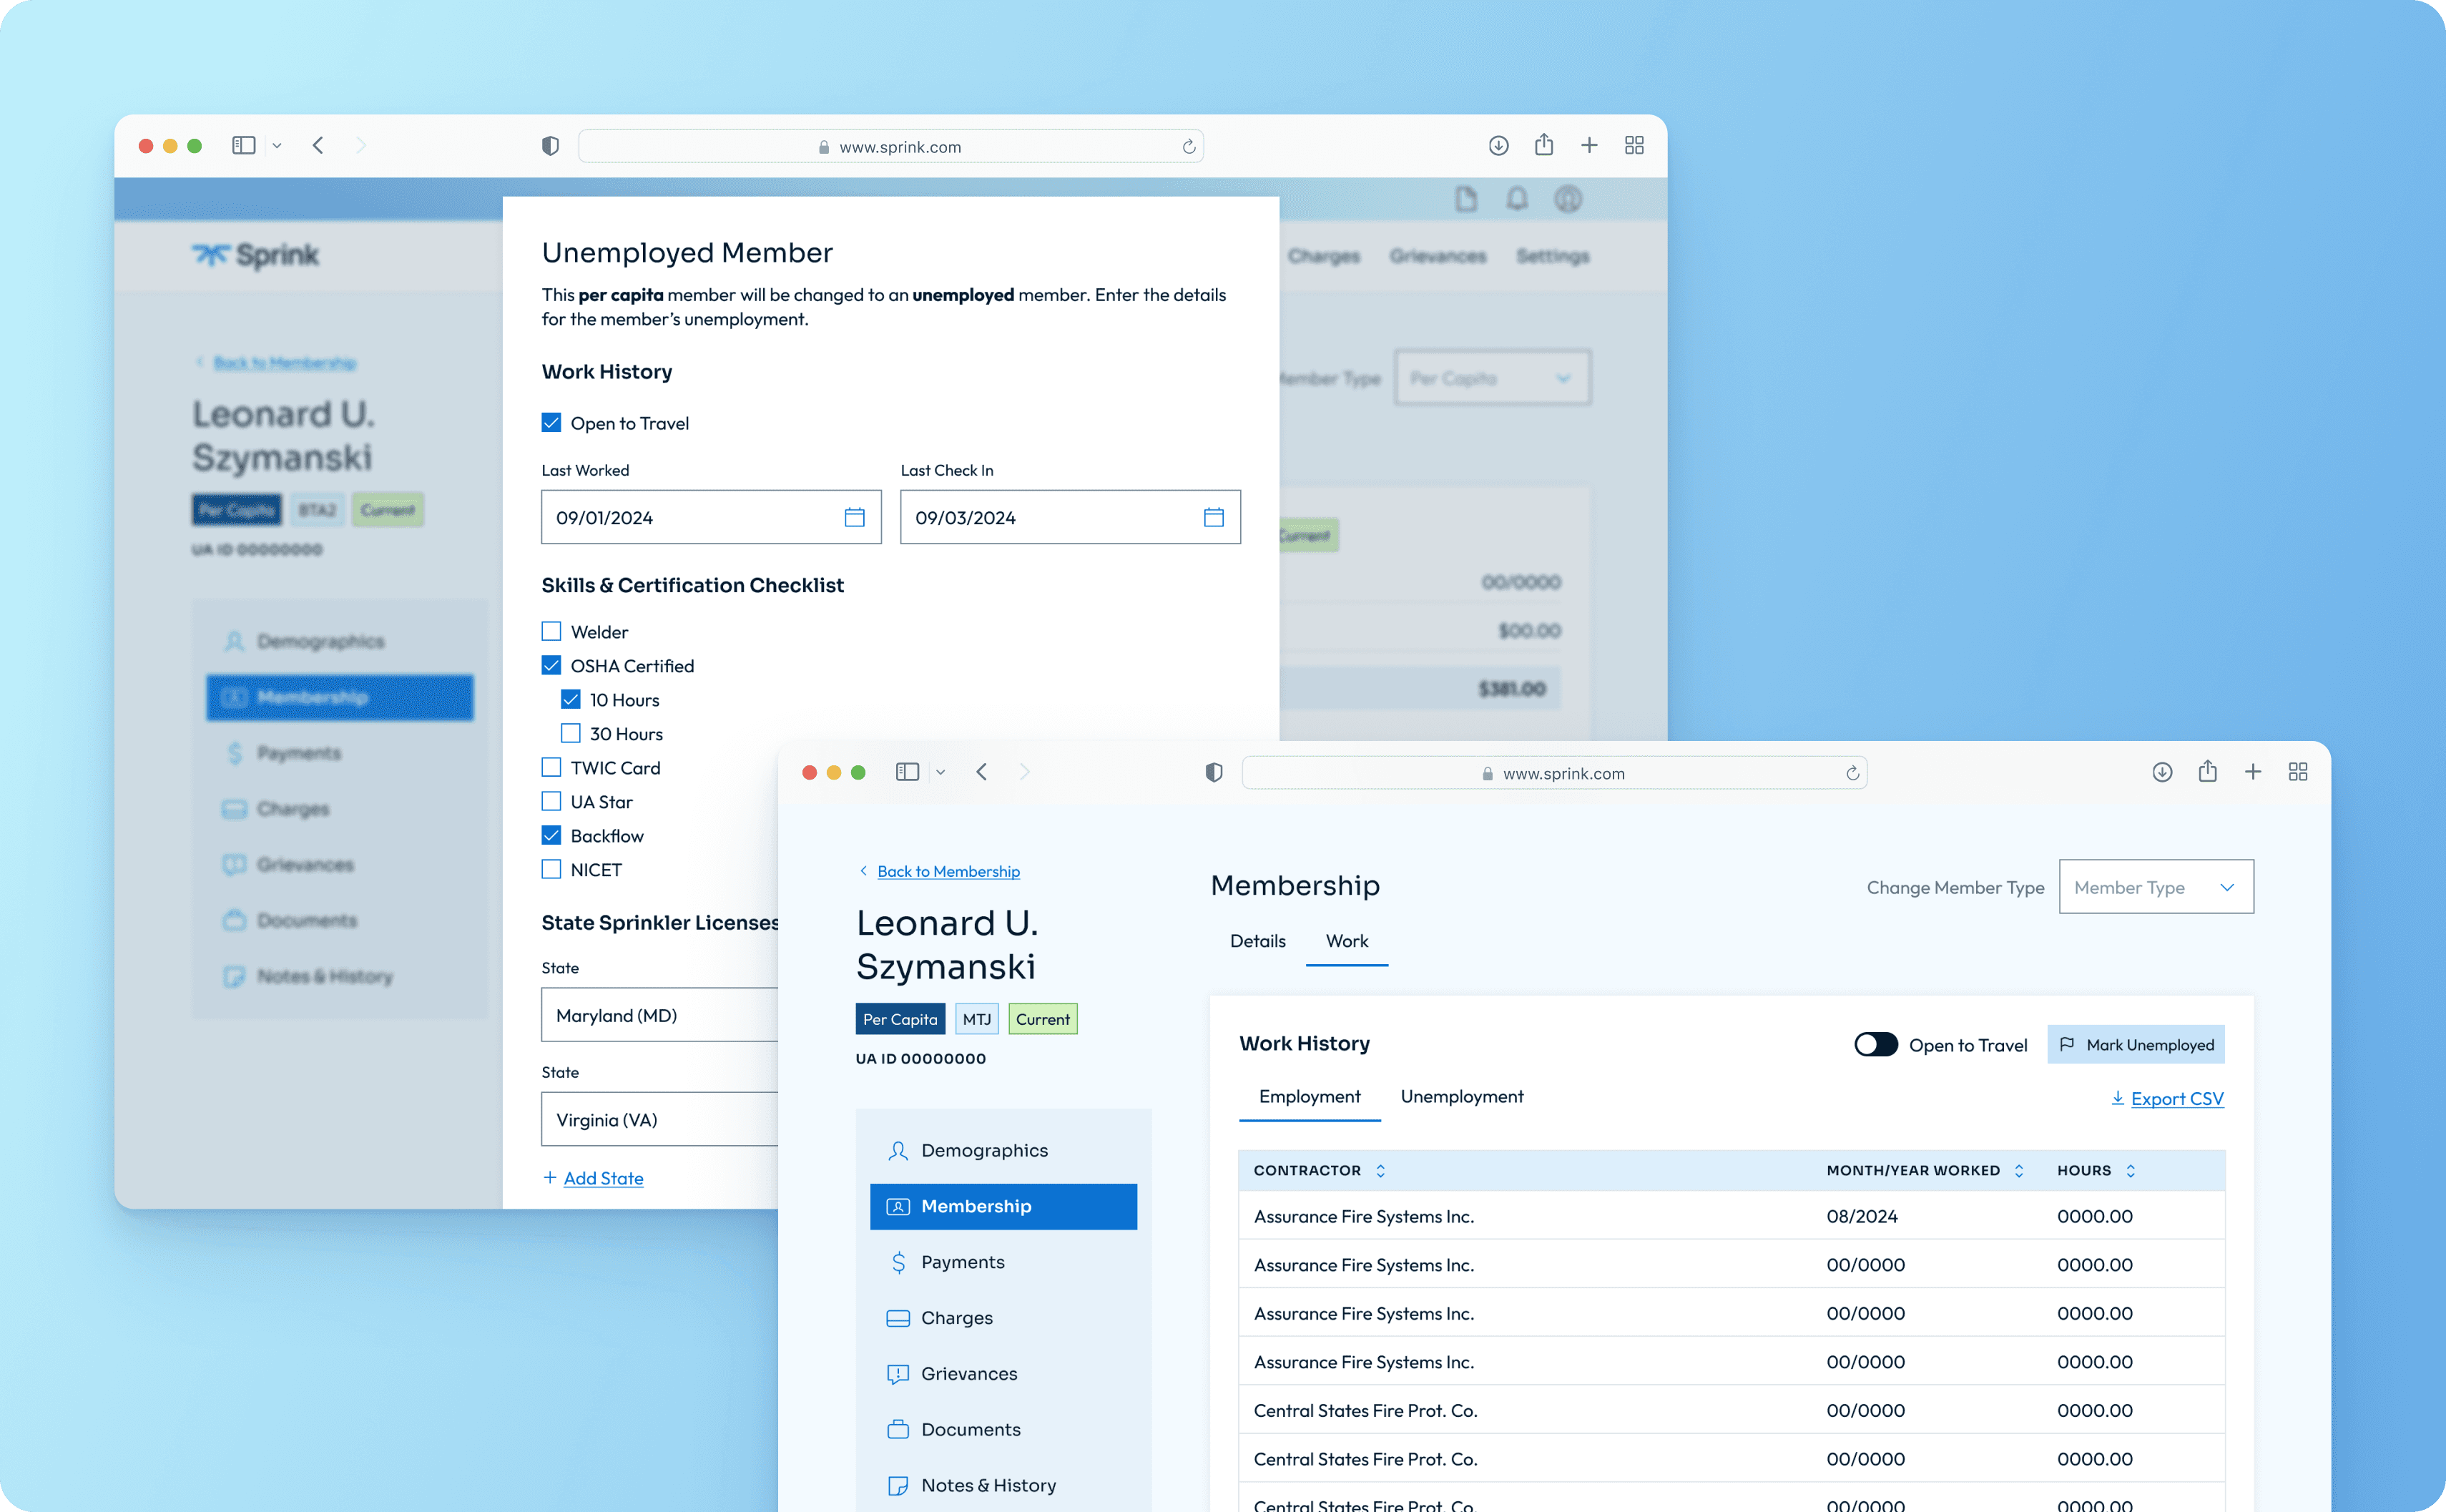Click the Last Worked calendar icon

854,517
